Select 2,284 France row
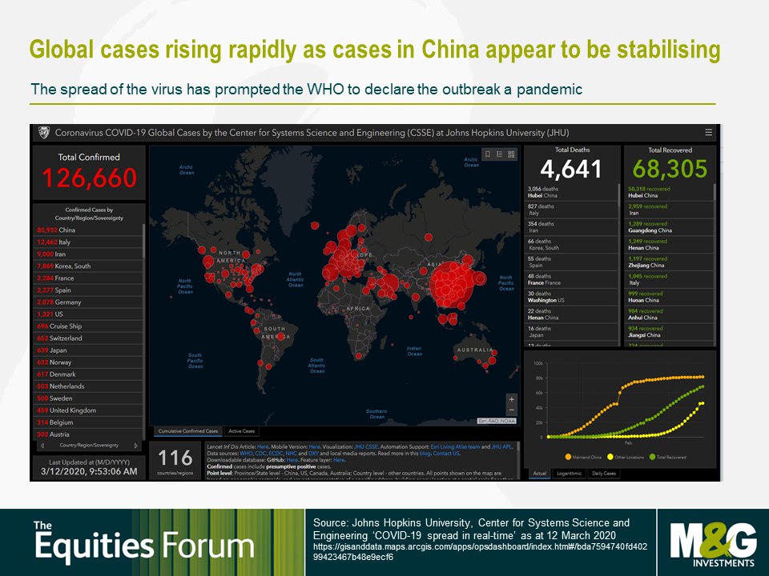Viewport: 769px width, 576px height. click(88, 278)
